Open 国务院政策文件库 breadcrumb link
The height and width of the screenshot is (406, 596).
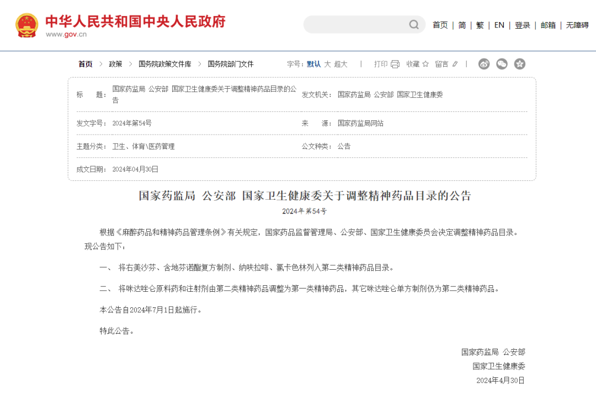(164, 64)
